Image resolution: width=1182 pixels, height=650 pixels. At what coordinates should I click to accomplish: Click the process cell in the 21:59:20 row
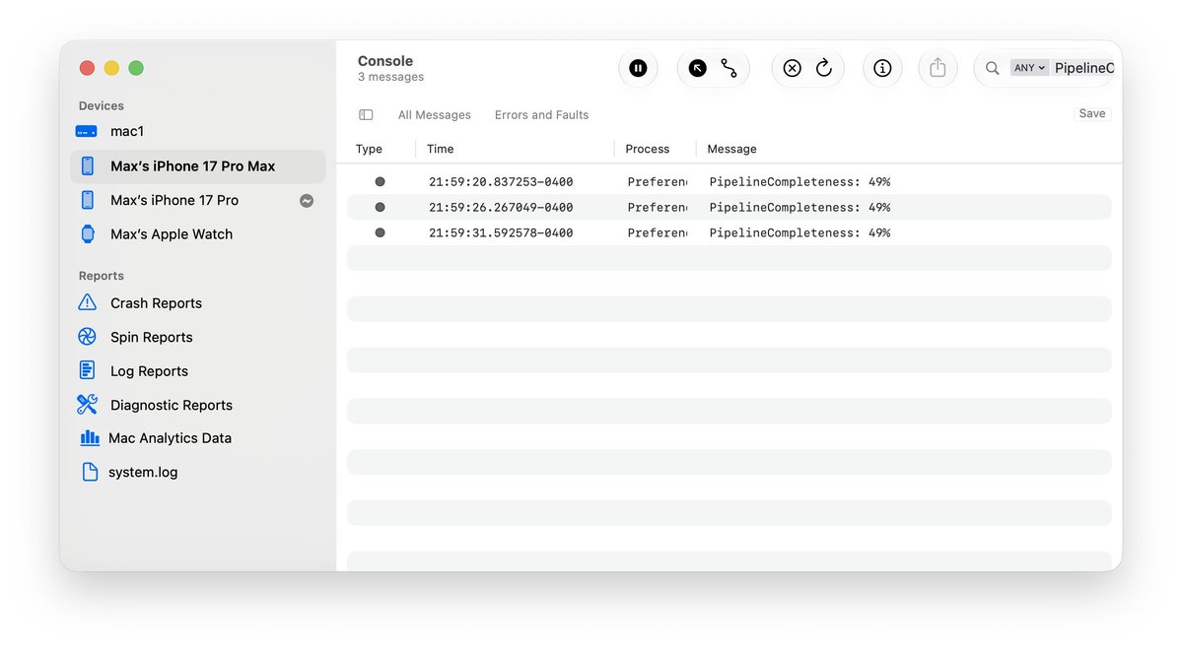[x=658, y=181]
